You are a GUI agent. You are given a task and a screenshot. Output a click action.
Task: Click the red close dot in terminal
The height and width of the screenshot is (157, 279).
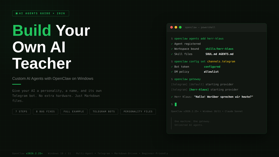(172, 27)
